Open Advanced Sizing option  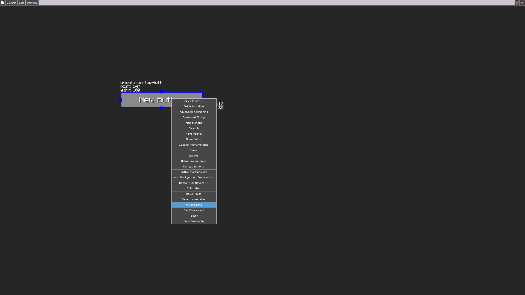coord(194,117)
